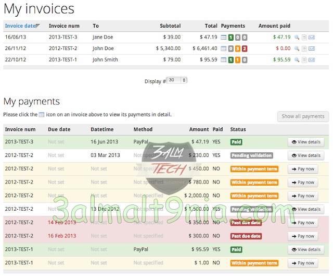Viewport: 333px width, 278px height.
Task: Send email envelope icon for John Doe invoice
Action: tap(312, 49)
